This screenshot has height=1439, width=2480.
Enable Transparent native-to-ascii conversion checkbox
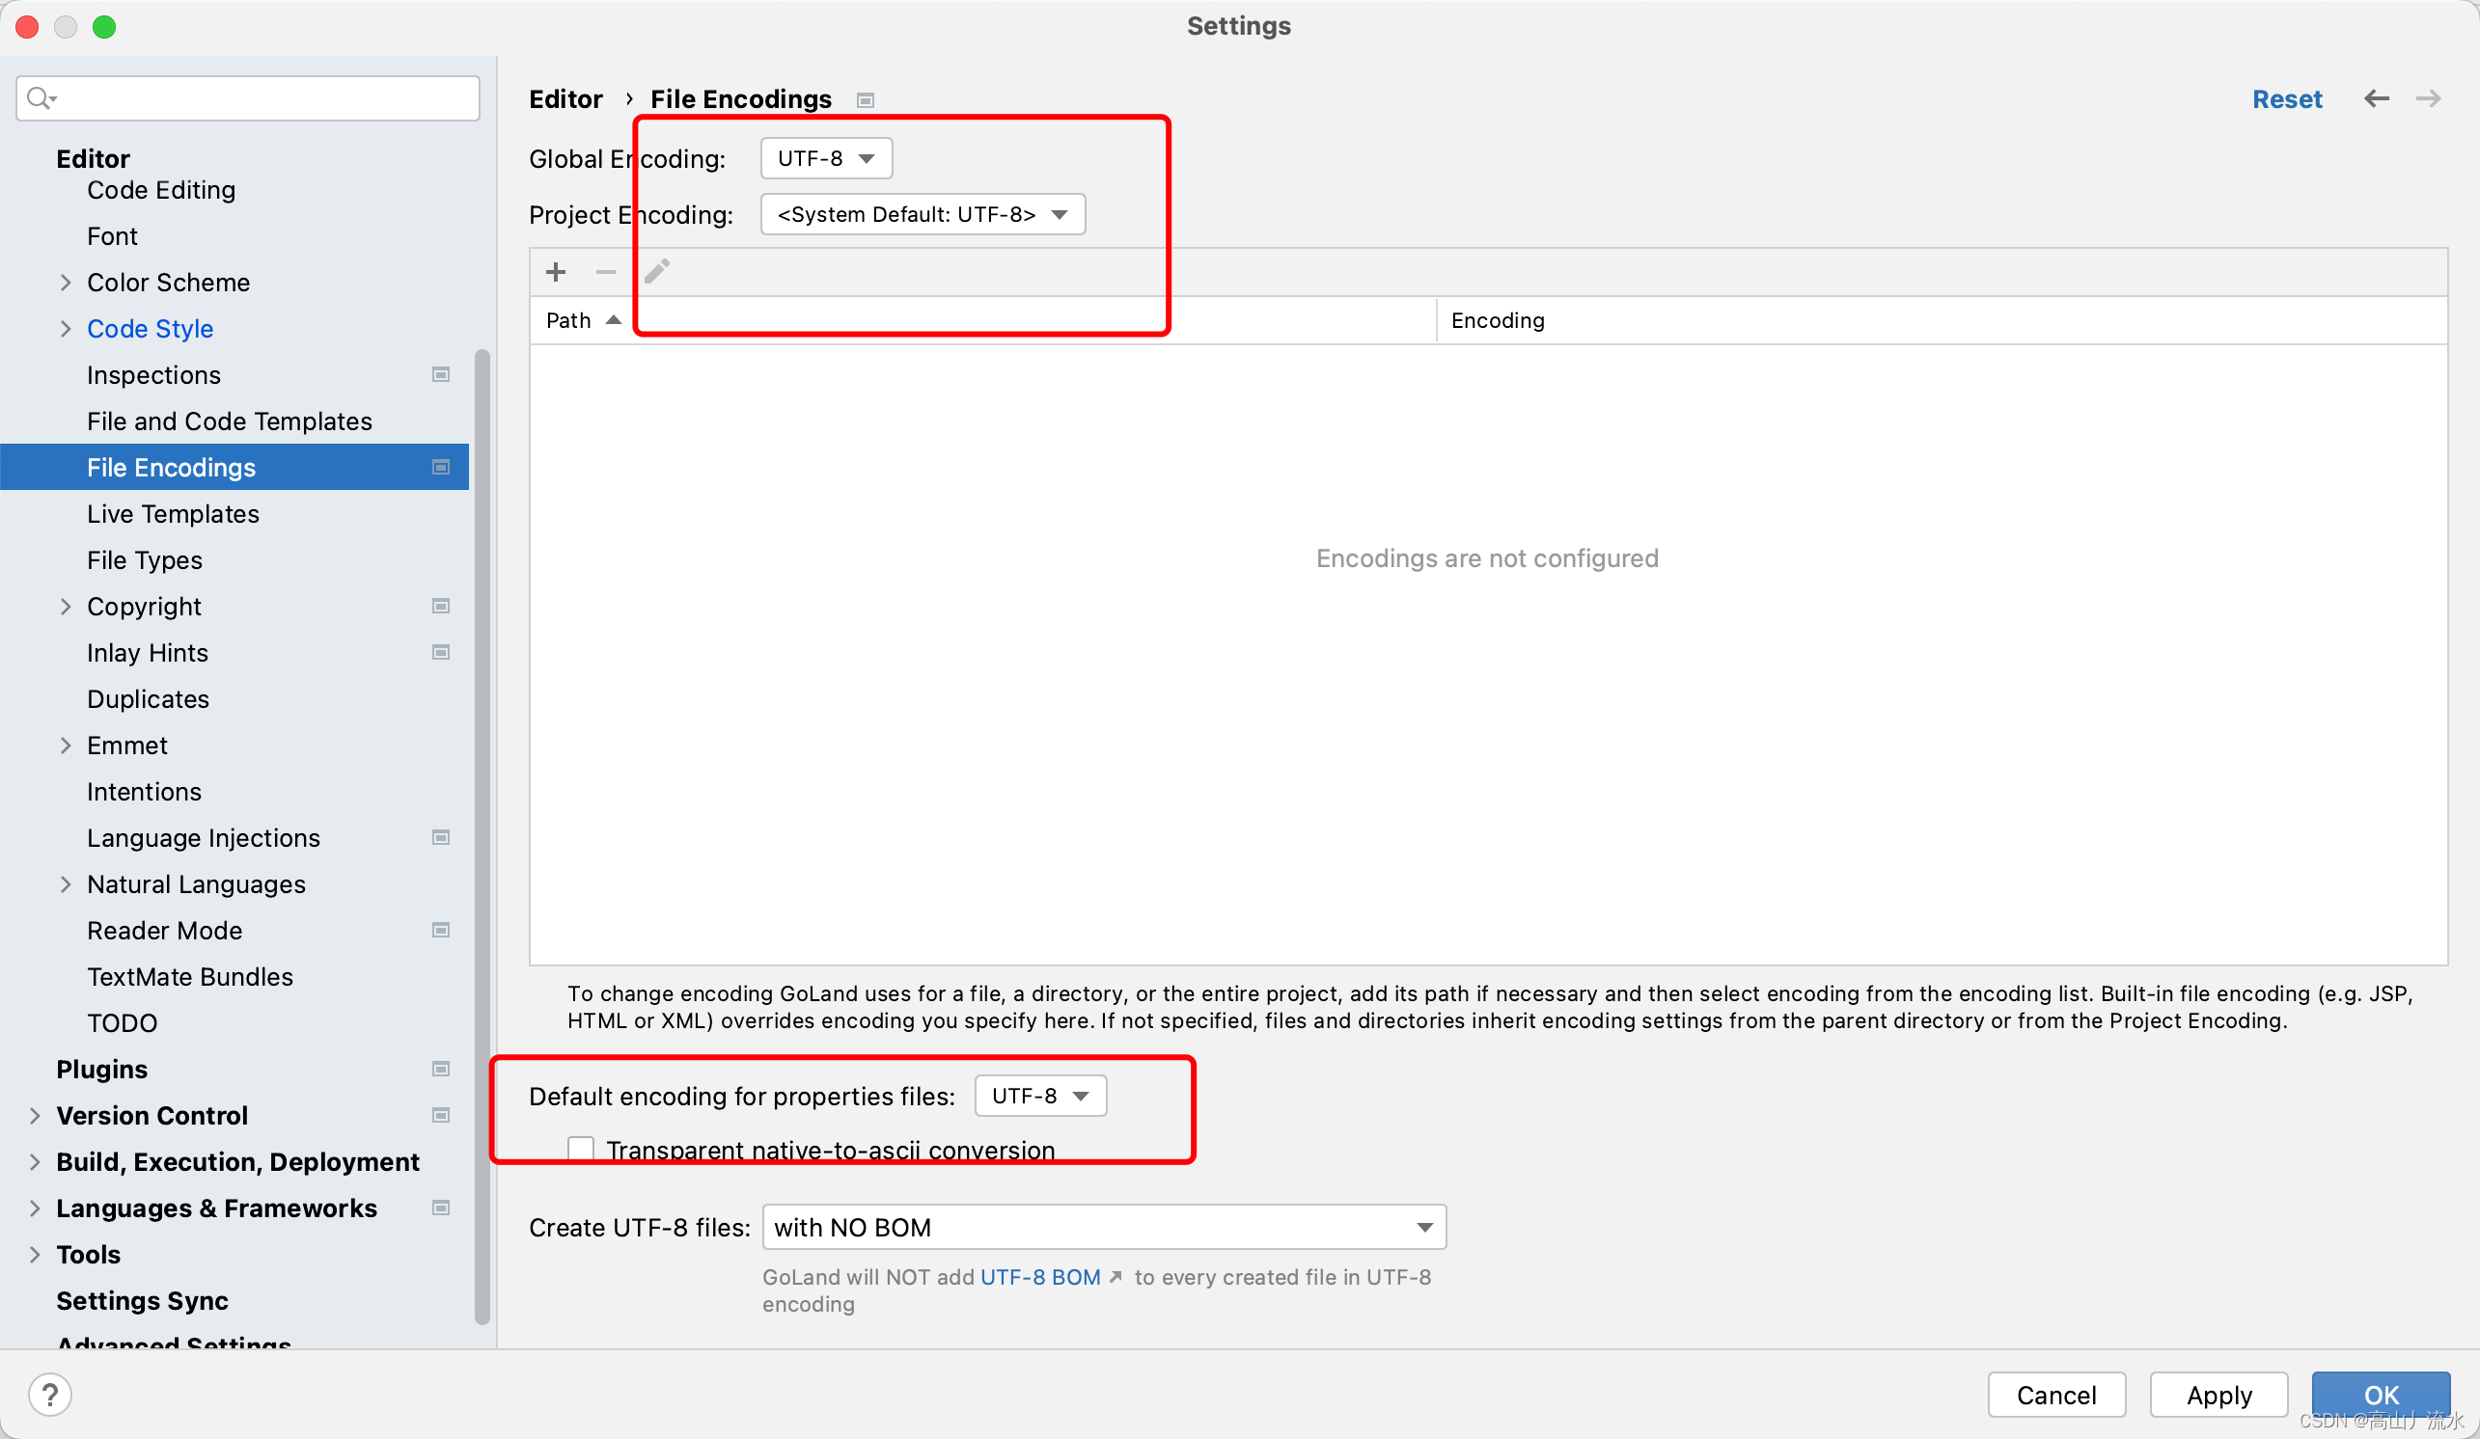coord(581,1149)
